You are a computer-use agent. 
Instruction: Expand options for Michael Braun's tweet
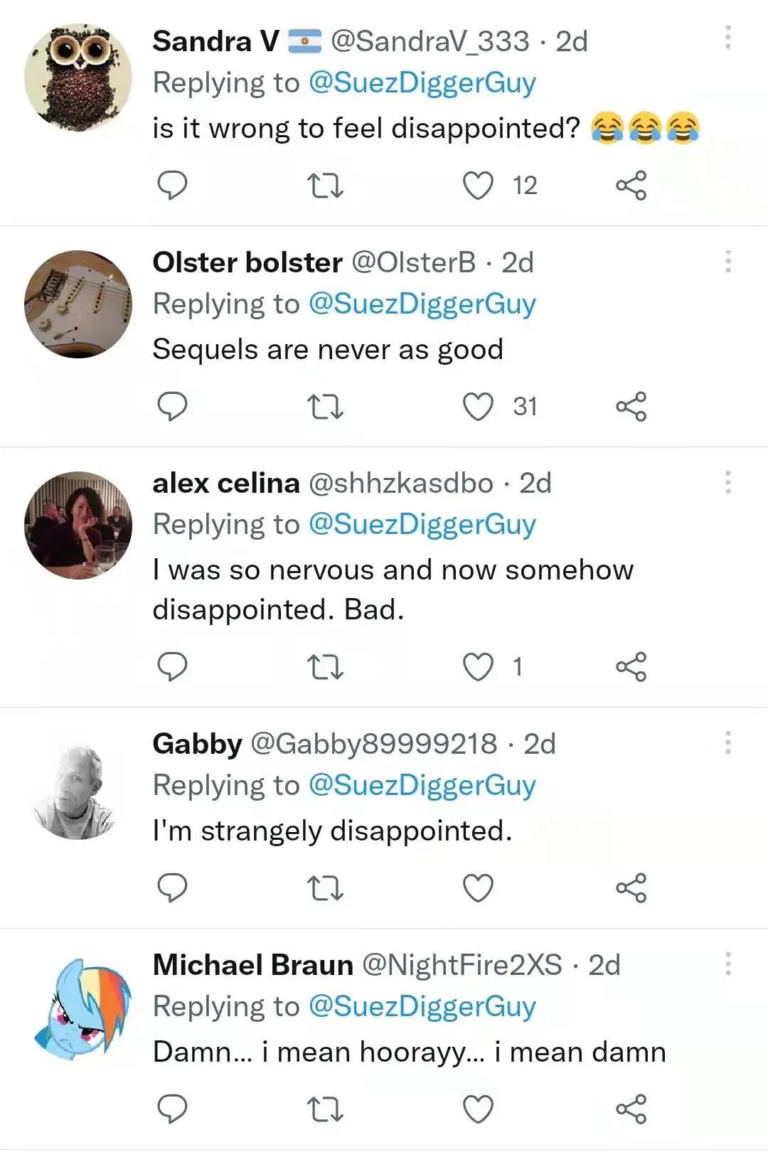[x=728, y=964]
